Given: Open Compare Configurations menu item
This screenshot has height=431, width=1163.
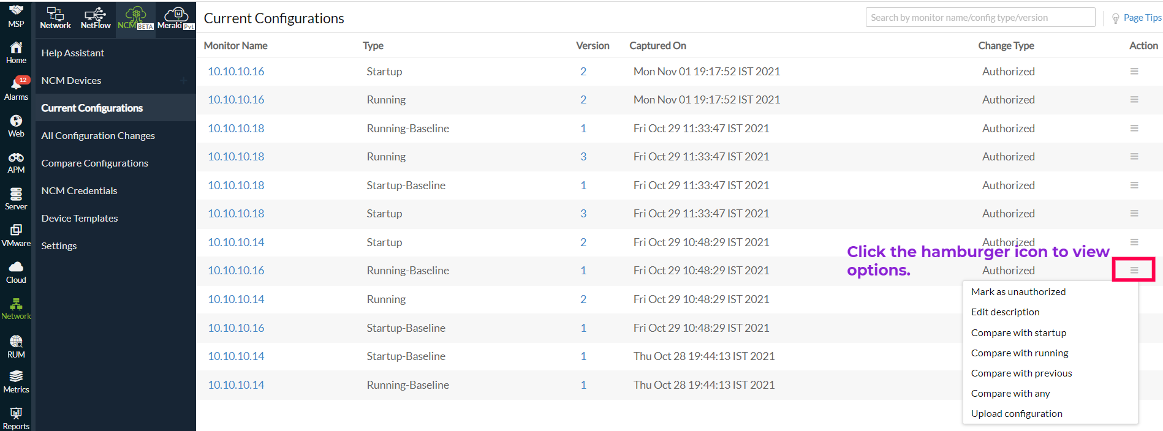Looking at the screenshot, I should tap(95, 163).
